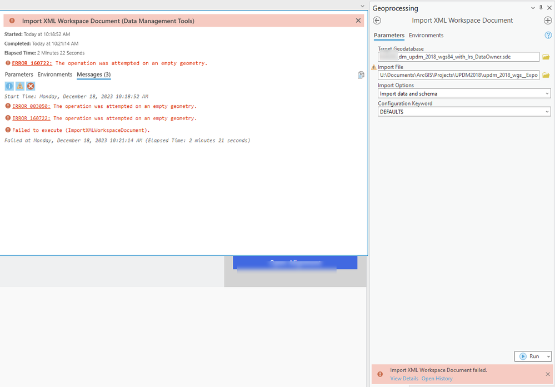The image size is (555, 387).
Task: Close the Geoprocessing pane
Action: click(549, 8)
